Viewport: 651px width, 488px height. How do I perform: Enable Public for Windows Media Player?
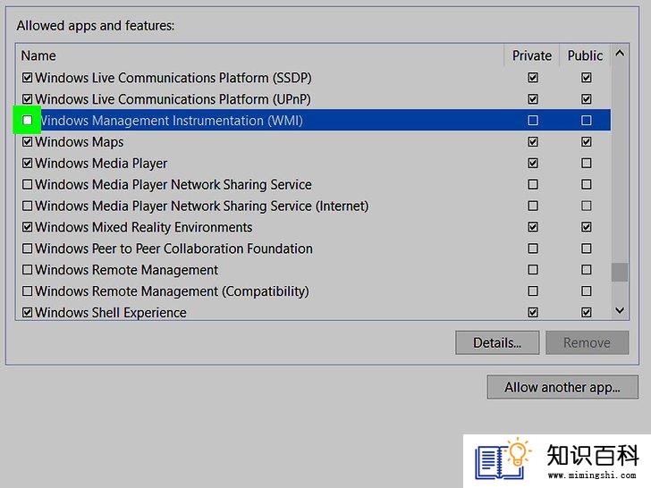(587, 163)
